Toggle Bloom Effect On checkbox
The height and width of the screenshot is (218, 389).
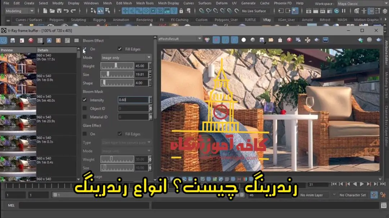[x=85, y=49]
